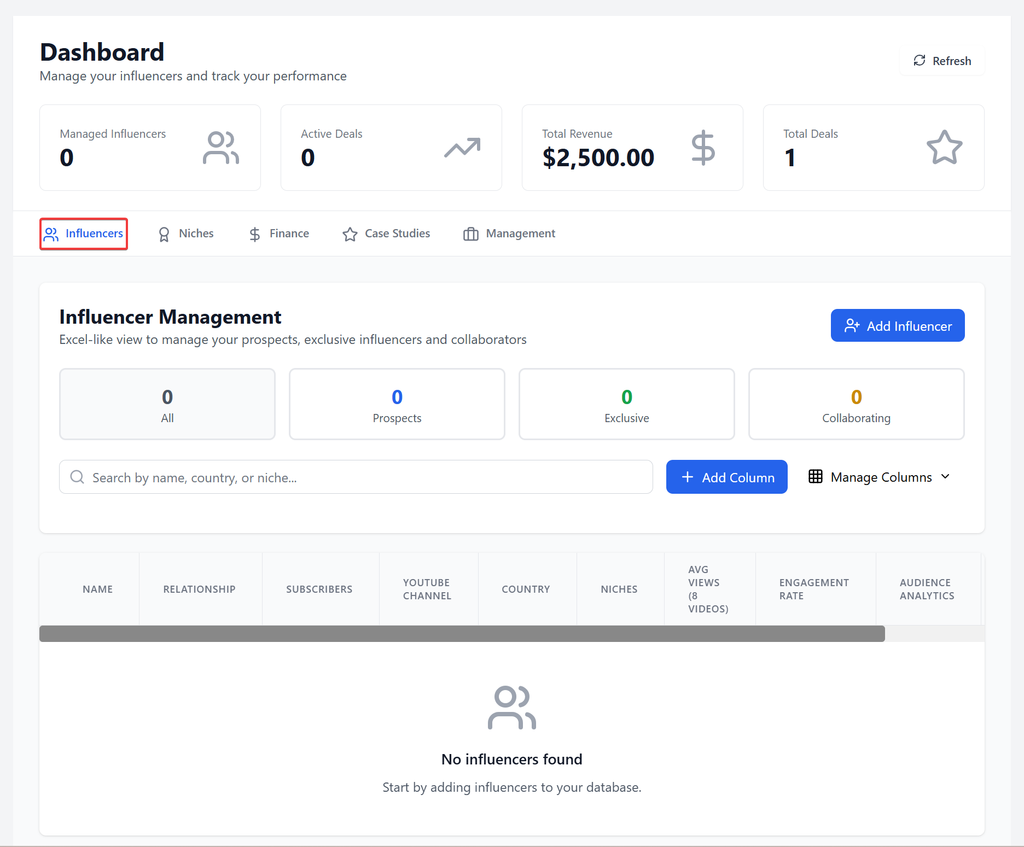Click the 'No influencers found' message
This screenshot has width=1024, height=847.
pyautogui.click(x=512, y=760)
